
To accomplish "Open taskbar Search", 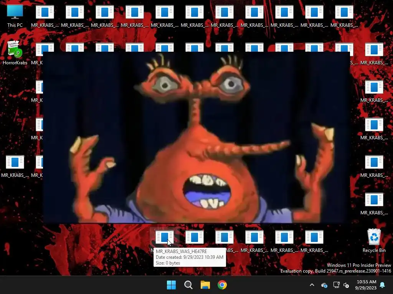I will [188, 285].
